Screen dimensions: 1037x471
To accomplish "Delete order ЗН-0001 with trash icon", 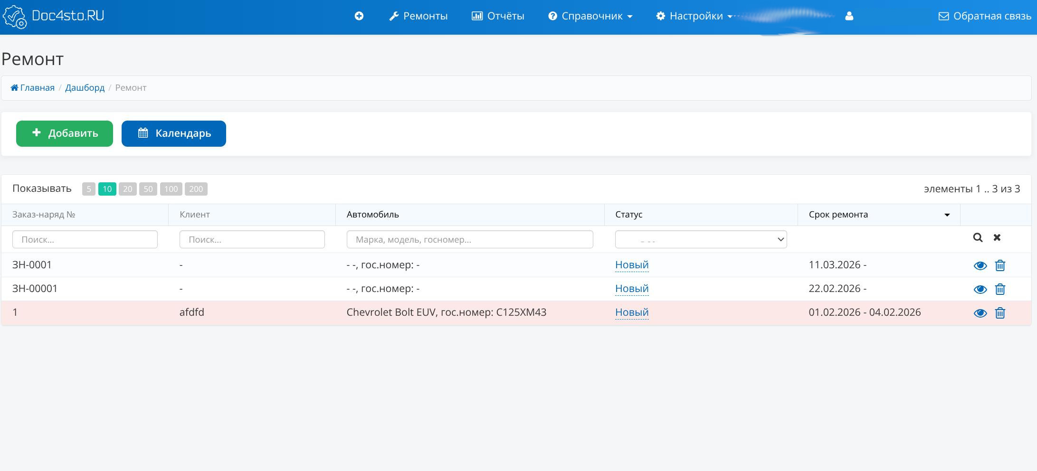I will pos(1000,265).
